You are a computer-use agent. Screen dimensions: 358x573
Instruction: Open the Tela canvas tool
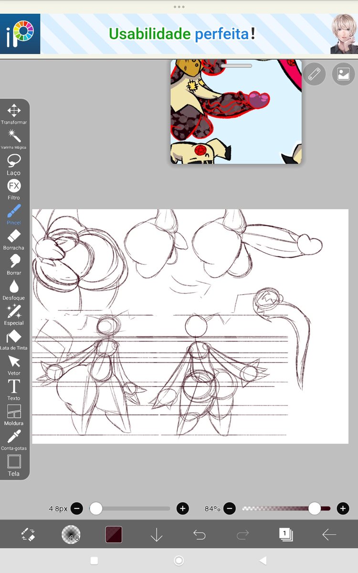pos(14,465)
